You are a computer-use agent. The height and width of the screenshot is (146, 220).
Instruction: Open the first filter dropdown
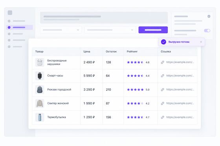pos(61,30)
